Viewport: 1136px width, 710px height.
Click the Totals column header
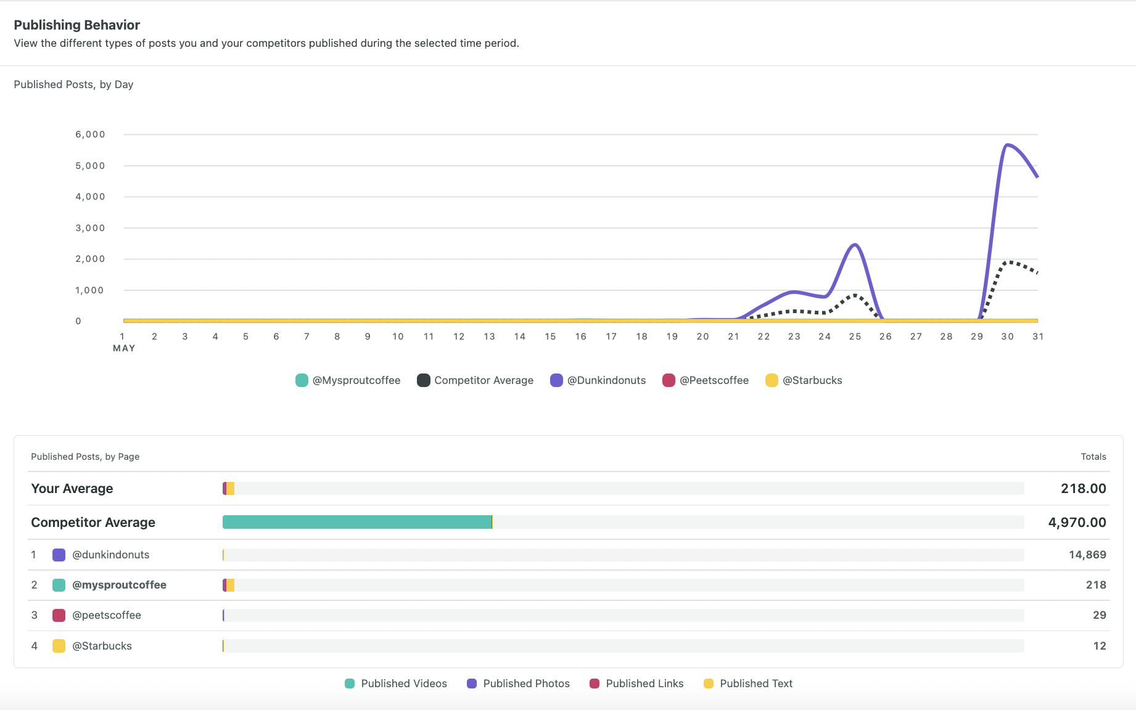coord(1092,456)
